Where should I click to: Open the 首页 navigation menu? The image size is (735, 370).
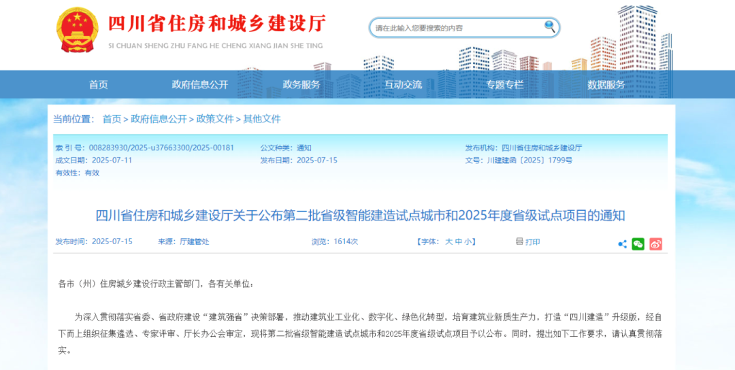99,85
